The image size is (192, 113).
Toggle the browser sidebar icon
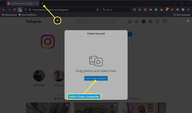pos(145,10)
